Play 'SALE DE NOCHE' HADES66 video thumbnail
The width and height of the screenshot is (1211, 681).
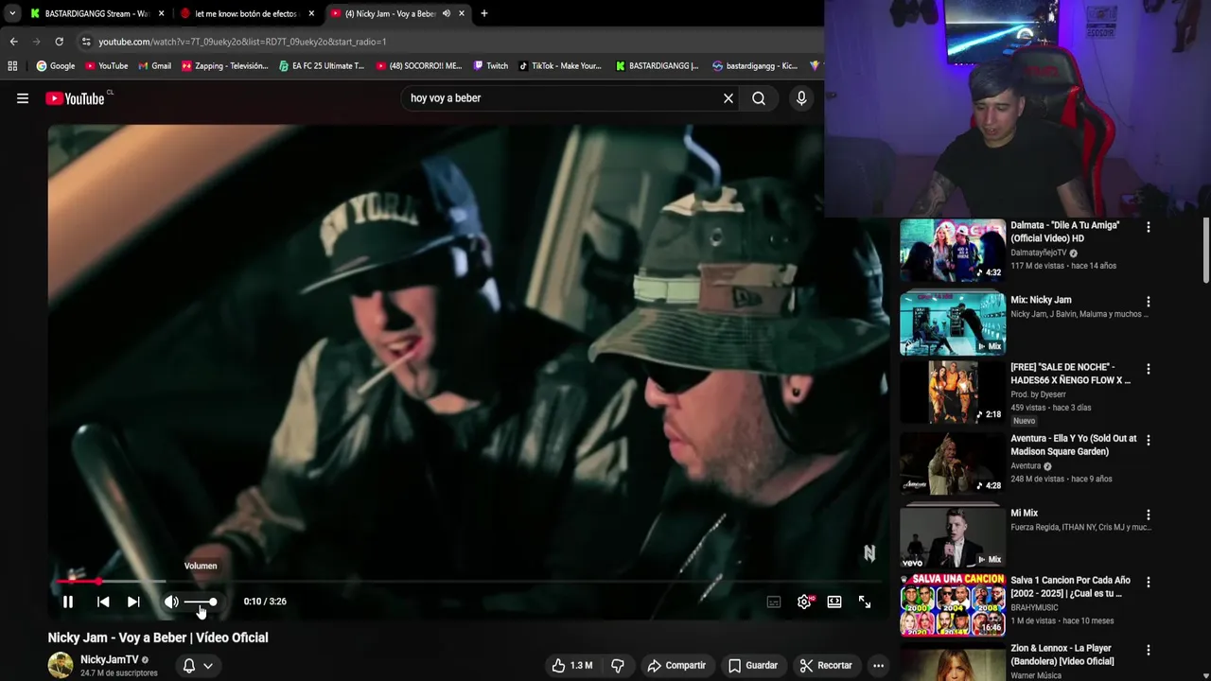coord(953,392)
